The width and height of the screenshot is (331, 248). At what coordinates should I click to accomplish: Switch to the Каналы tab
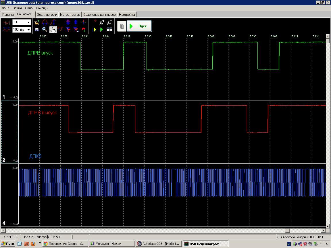click(x=8, y=15)
